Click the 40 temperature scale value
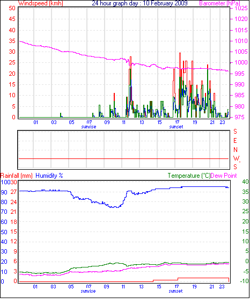The height and width of the screenshot is (304, 250). coord(245,182)
